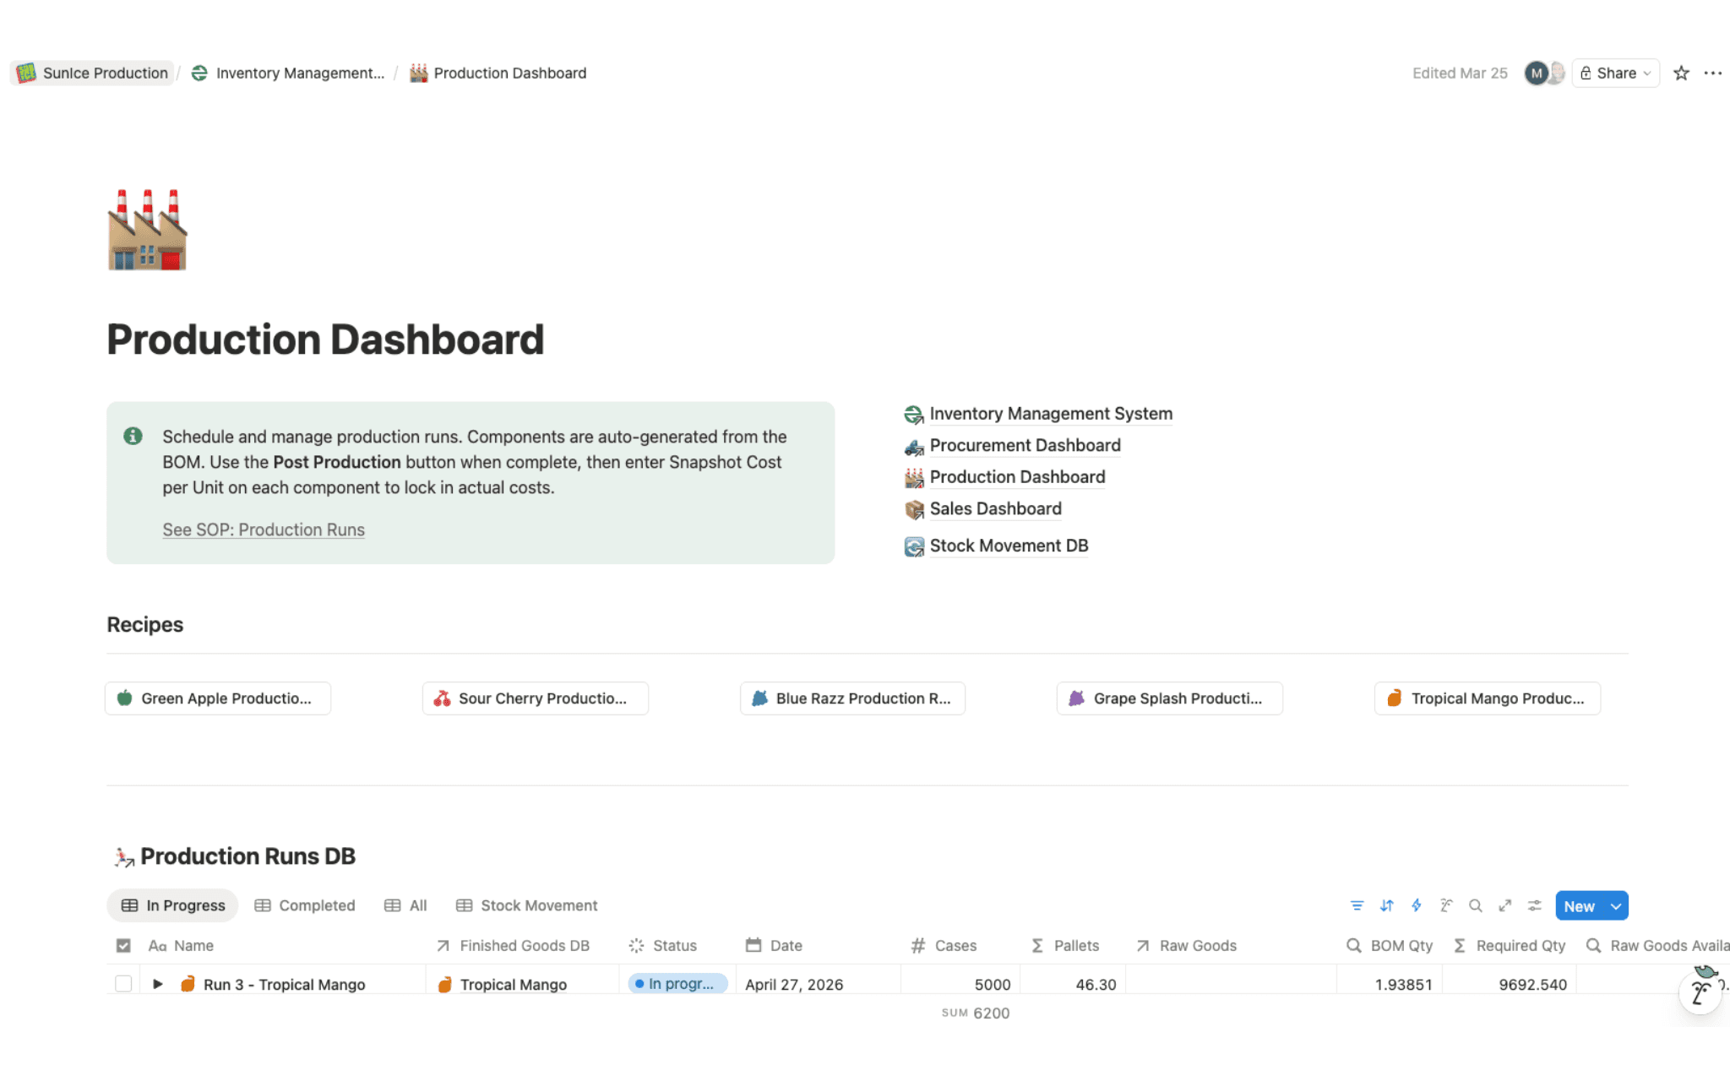Viewport: 1730px width, 1081px height.
Task: Switch to the Stock Movement view tab
Action: pos(538,904)
